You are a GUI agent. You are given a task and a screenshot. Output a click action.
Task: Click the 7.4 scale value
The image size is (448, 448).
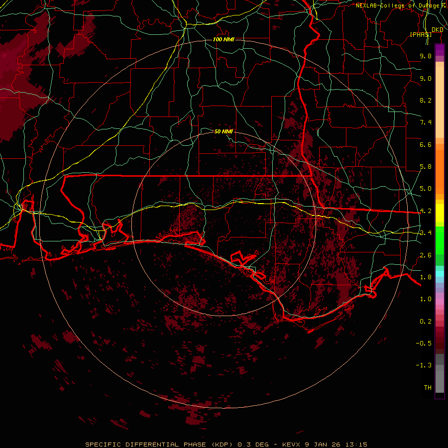(426, 122)
